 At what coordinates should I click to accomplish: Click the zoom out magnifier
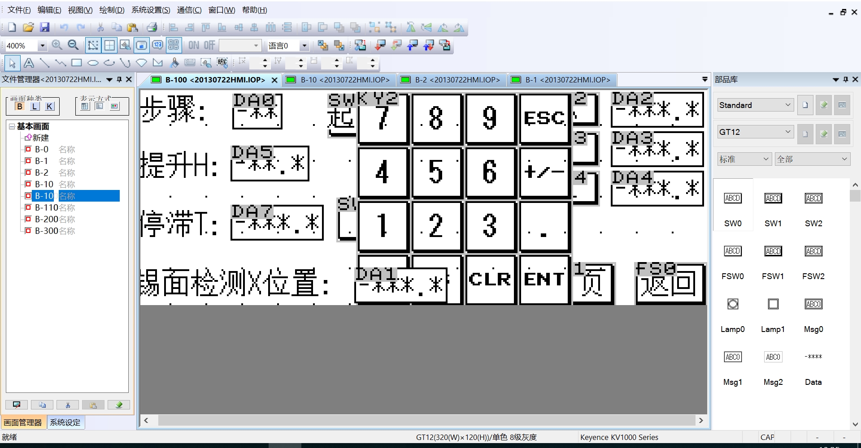(73, 45)
